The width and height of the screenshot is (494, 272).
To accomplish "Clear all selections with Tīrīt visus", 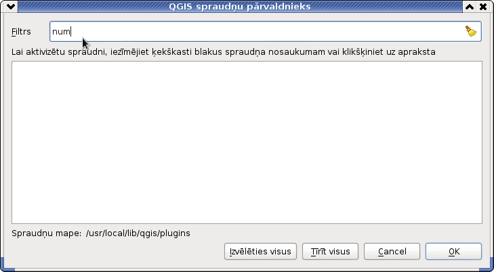I will click(330, 252).
